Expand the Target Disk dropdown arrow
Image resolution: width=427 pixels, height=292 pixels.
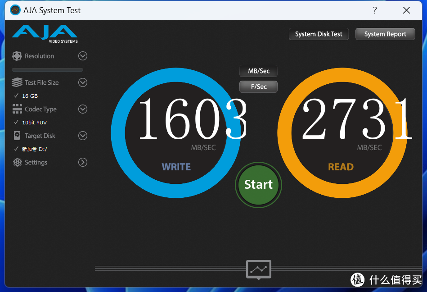pos(83,136)
